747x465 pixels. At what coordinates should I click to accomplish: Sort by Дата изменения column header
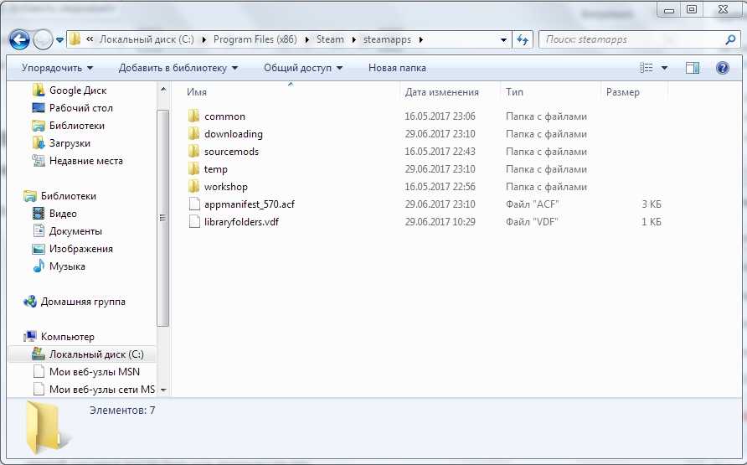(441, 92)
